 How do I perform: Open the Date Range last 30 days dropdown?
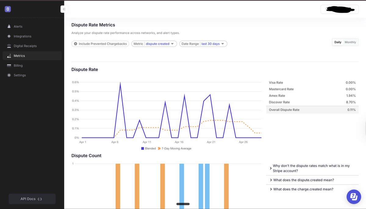[x=203, y=44]
